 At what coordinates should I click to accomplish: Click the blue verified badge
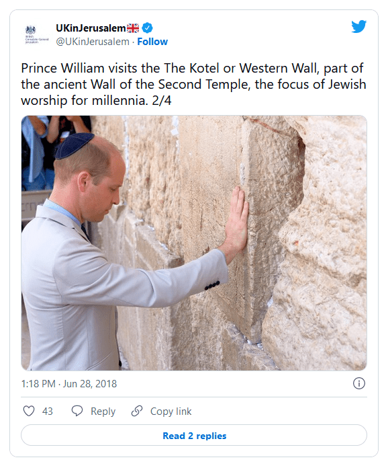click(147, 28)
